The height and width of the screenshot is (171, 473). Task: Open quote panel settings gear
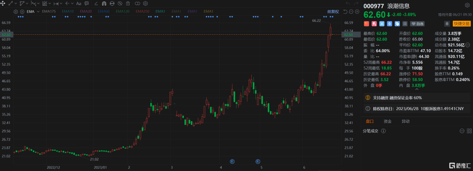tap(467, 5)
